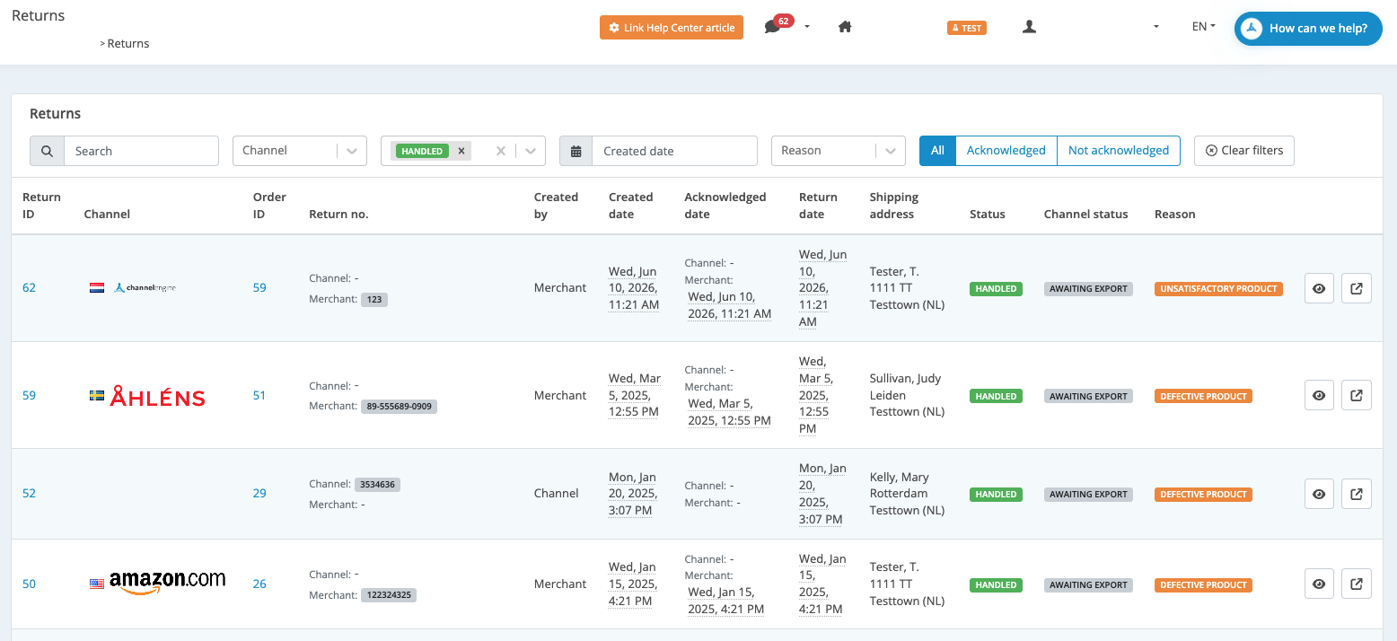Open the user profile icon
Viewport: 1397px width, 641px height.
[x=1030, y=27]
